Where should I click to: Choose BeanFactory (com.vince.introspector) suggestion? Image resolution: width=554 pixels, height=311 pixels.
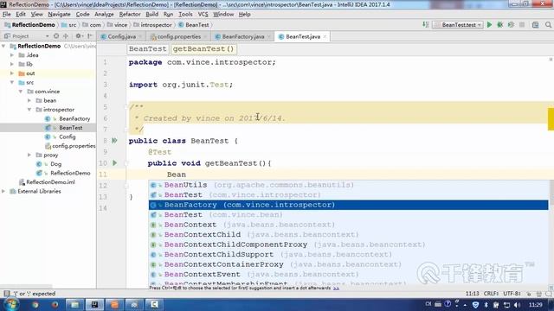348,205
